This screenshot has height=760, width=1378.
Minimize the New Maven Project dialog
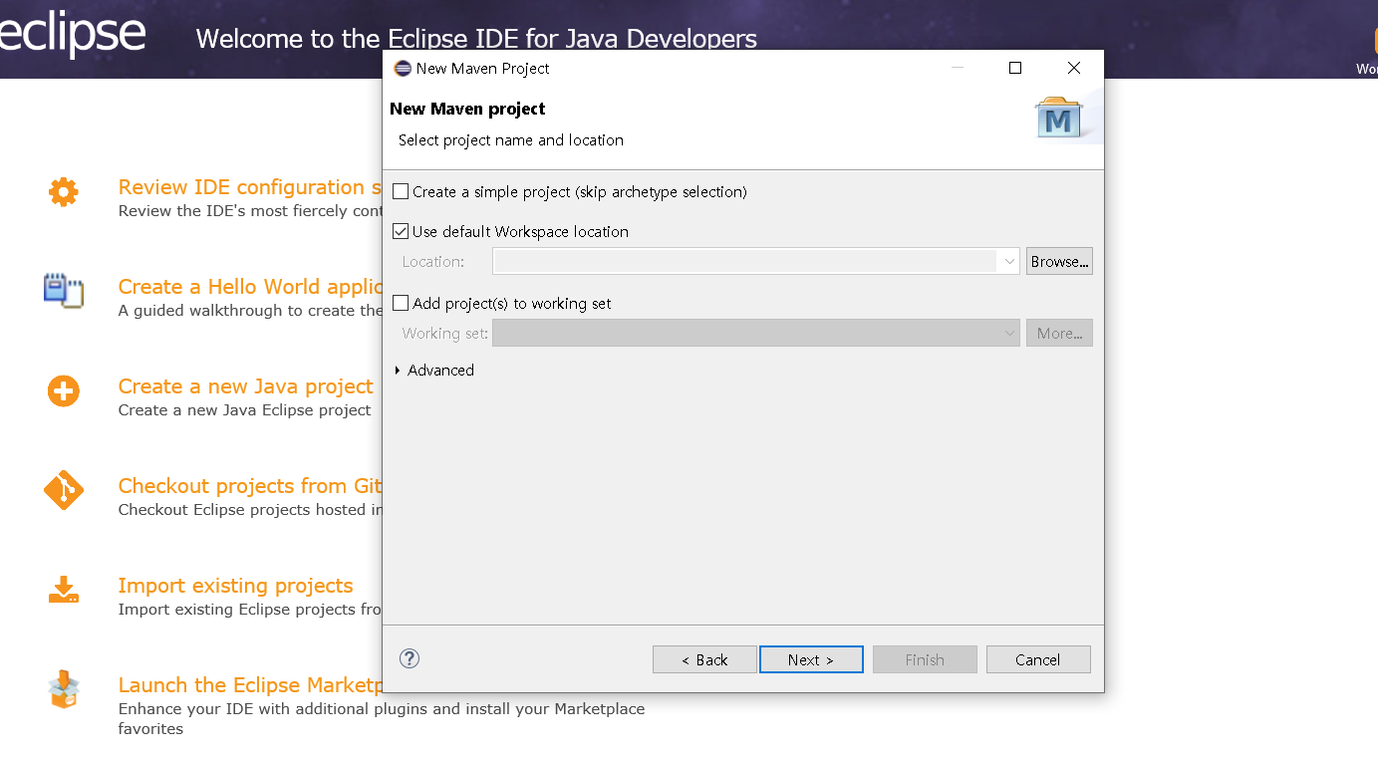[958, 68]
